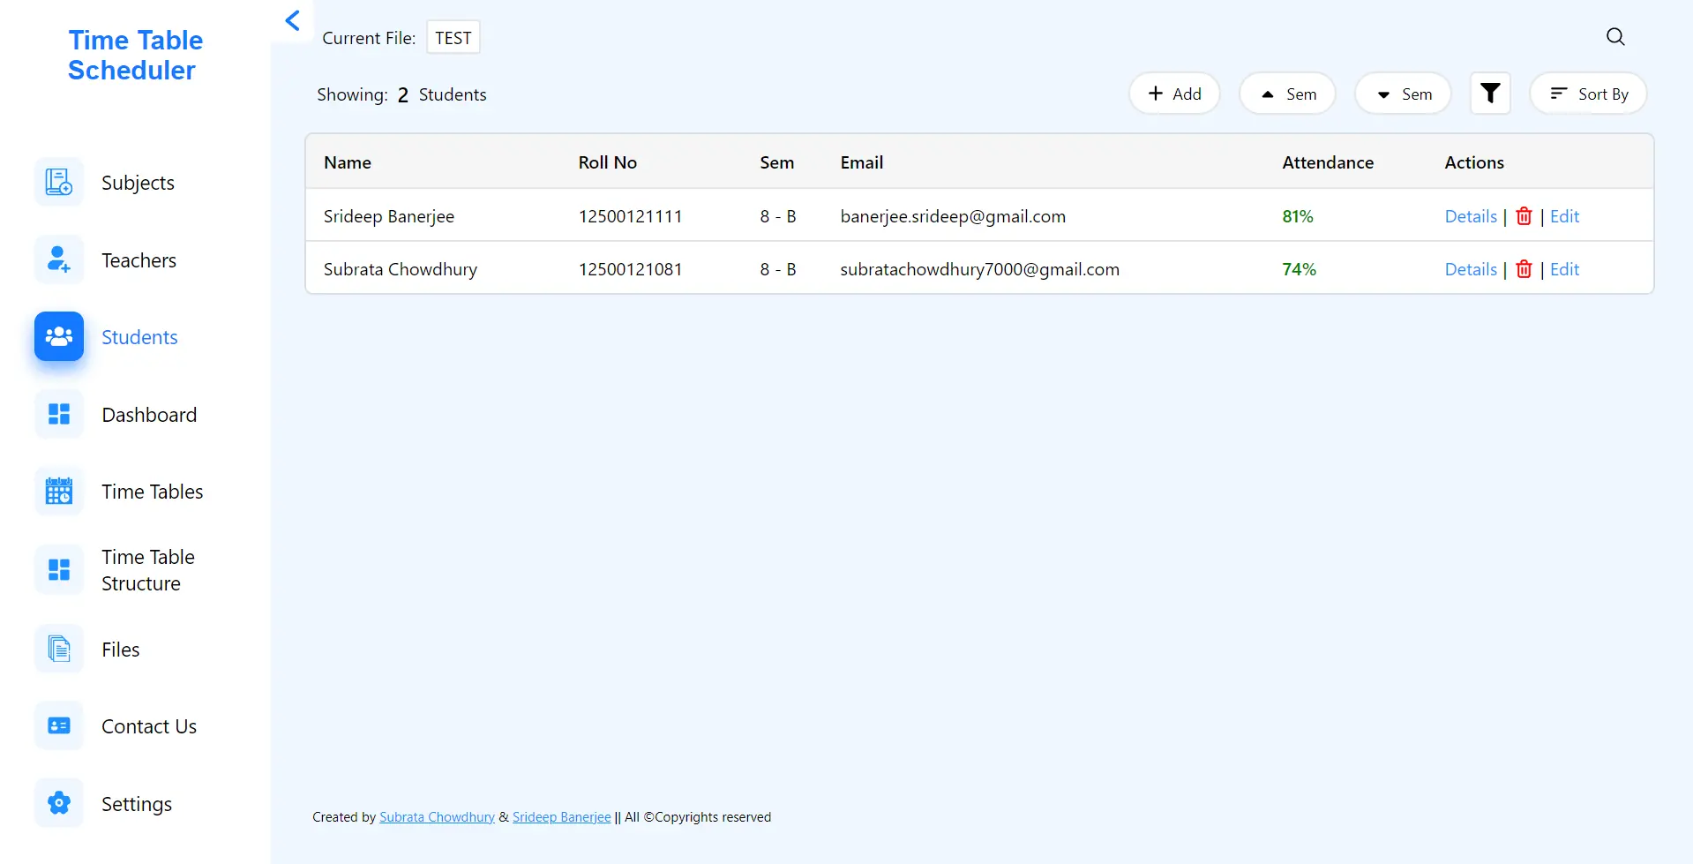The height and width of the screenshot is (864, 1693).
Task: Click the Dashboard sidebar icon
Action: click(x=59, y=414)
